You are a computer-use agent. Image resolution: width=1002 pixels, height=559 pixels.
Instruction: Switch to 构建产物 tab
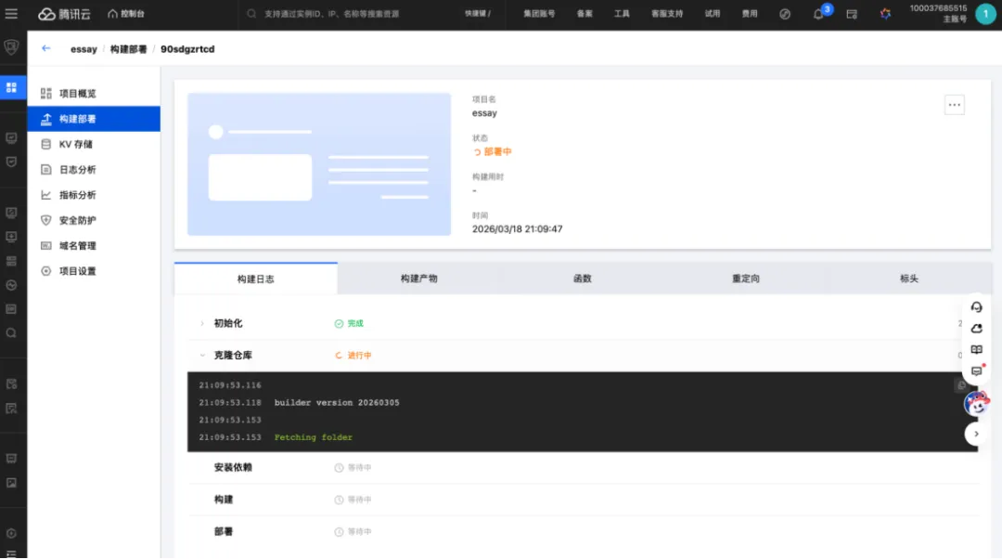[419, 279]
